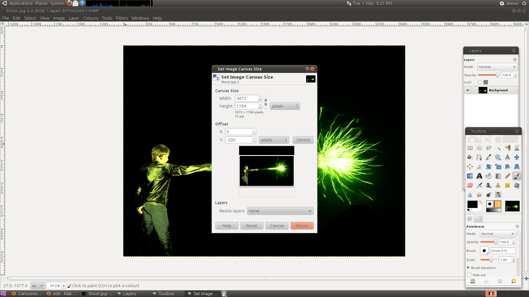Click the Centre offset button
This screenshot has height=297, width=529.
(303, 140)
